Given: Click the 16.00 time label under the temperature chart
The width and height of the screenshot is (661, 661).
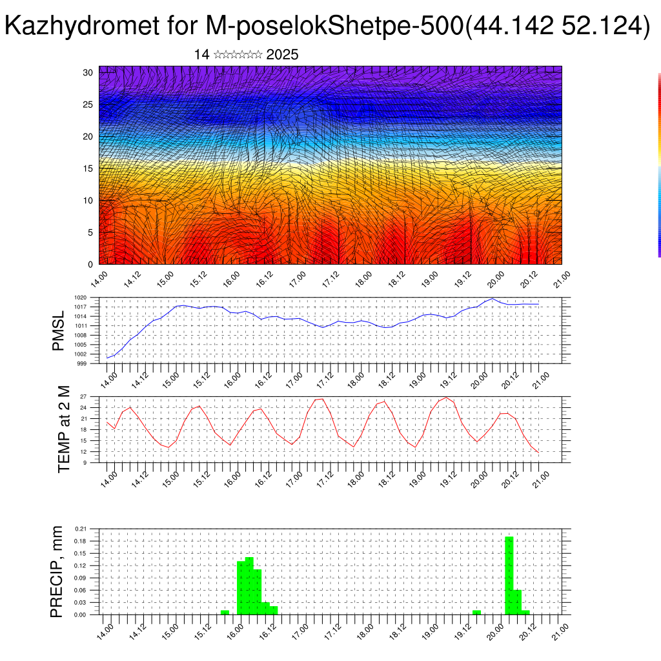Looking at the screenshot, I should 232,480.
